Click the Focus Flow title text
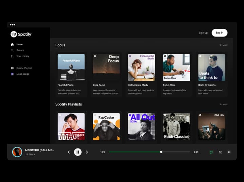The image size is (244, 182). pyautogui.click(x=169, y=85)
